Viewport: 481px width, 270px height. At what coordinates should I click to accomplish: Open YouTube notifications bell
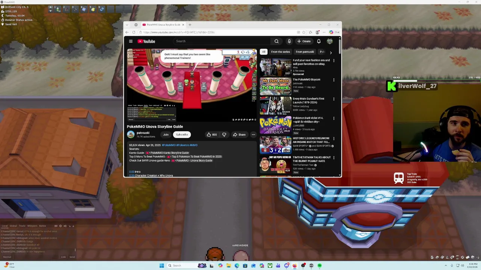pyautogui.click(x=319, y=41)
